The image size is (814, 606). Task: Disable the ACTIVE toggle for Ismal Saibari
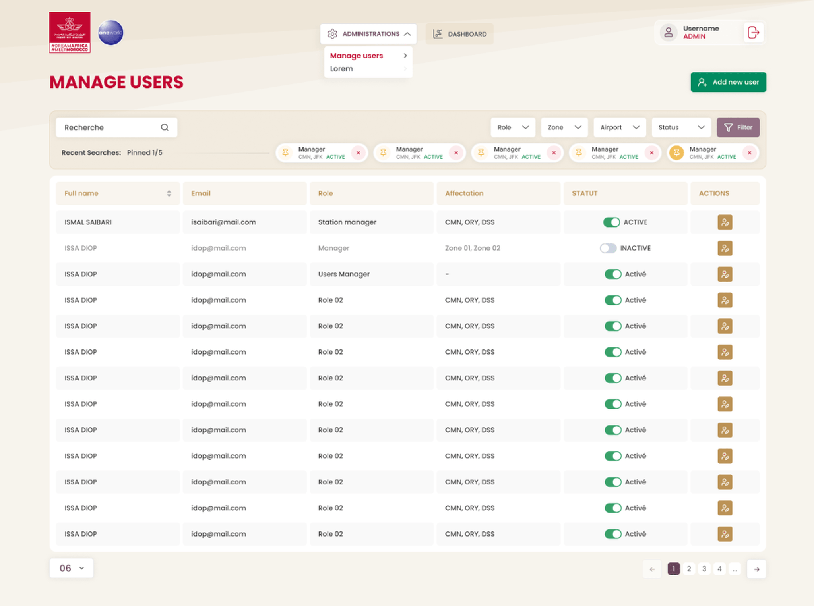click(x=611, y=222)
